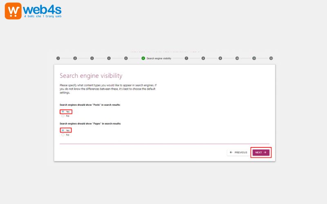Click step 5 circle in stepper
The height and width of the screenshot is (204, 327).
[x=126, y=58]
